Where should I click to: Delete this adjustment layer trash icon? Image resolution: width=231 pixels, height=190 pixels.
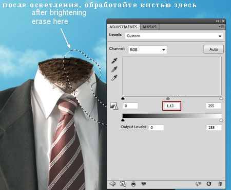tap(220, 184)
